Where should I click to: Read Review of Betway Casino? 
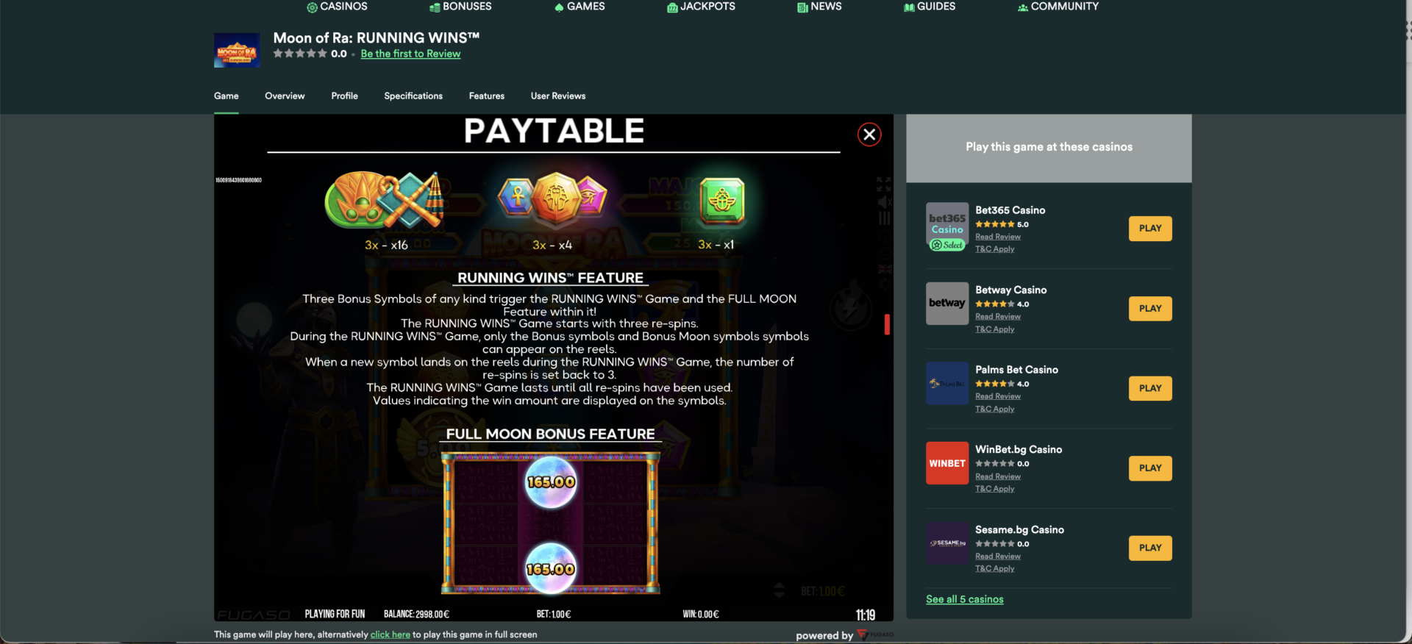tap(998, 317)
